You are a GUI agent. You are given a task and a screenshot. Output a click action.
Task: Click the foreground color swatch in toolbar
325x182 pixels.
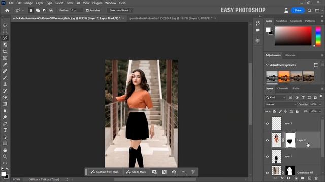4,174
